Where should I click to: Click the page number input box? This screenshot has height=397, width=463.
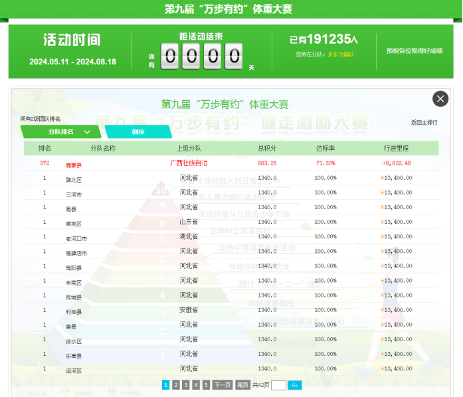tap(278, 385)
